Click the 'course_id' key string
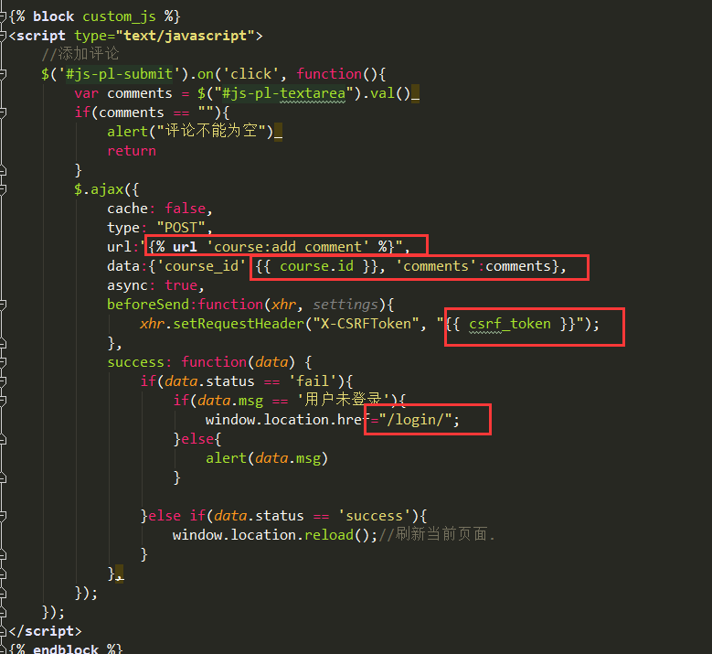This screenshot has width=712, height=654. [x=201, y=266]
